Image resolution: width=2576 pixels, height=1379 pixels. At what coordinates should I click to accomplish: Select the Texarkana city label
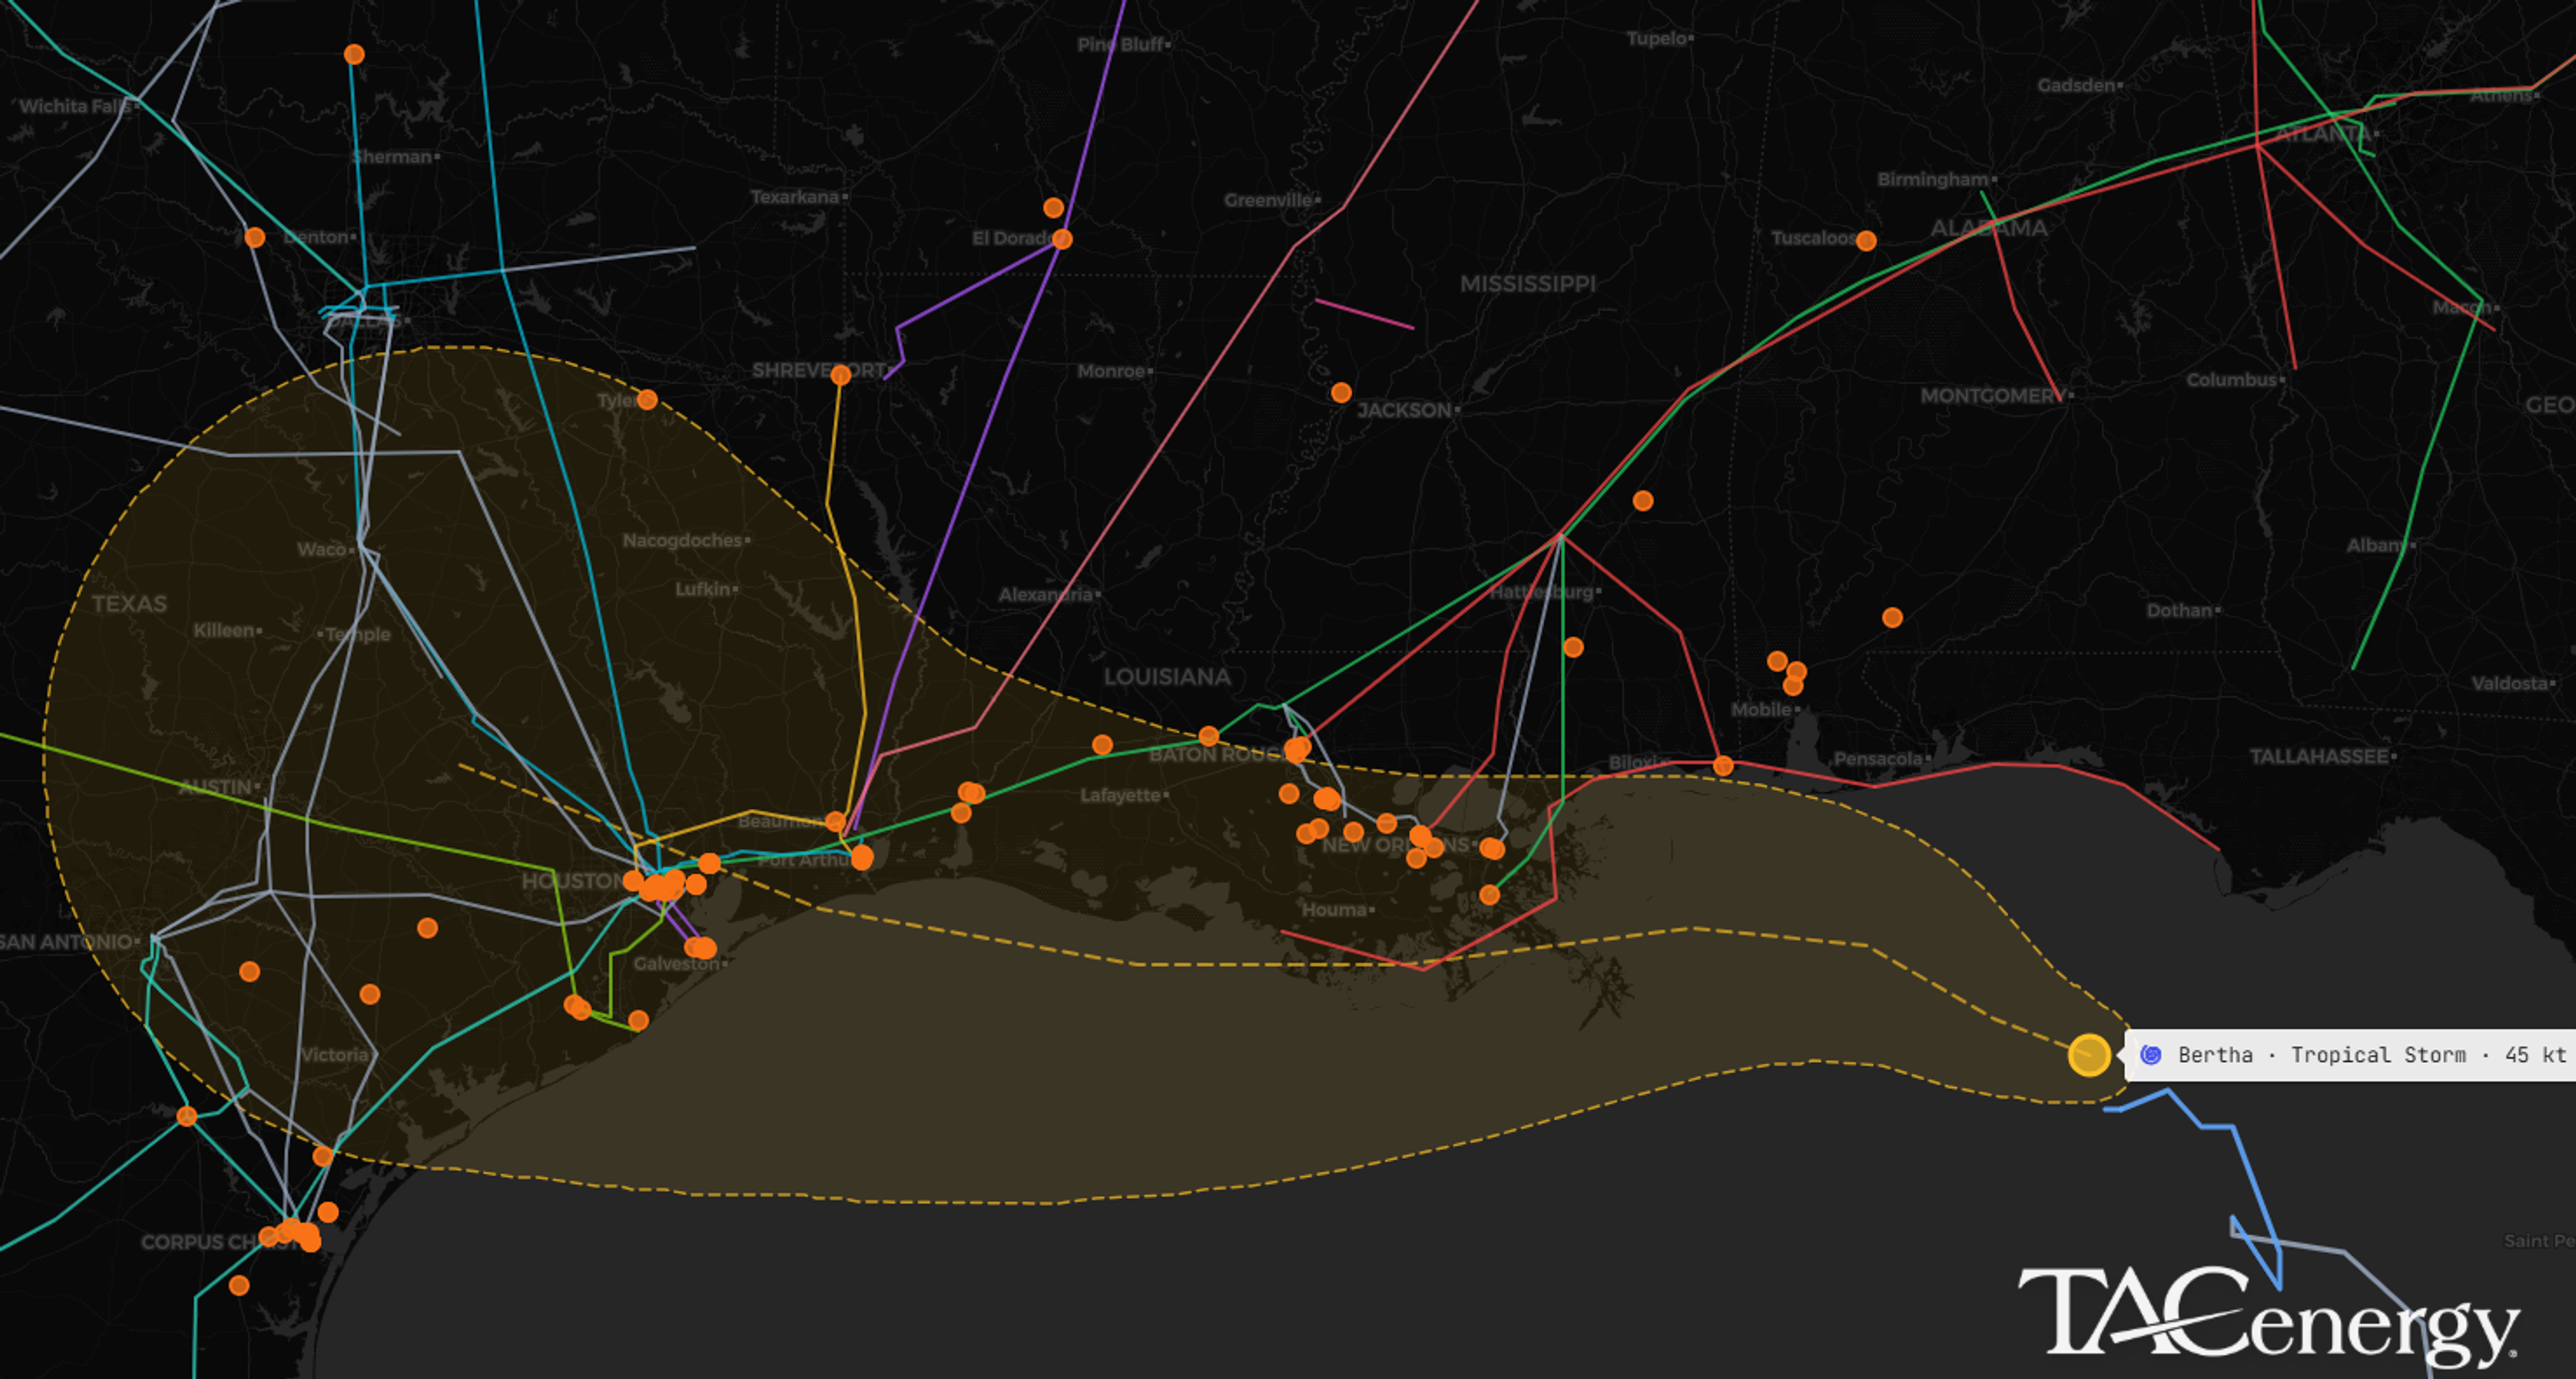point(795,197)
